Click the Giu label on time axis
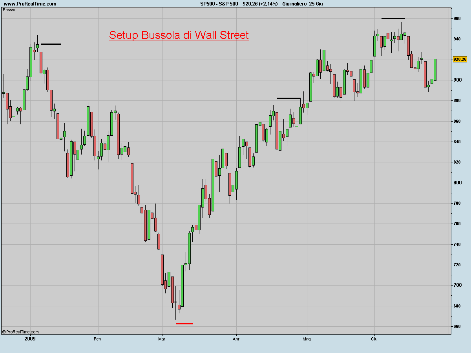Screen dimensions: 471x353 point(374,339)
